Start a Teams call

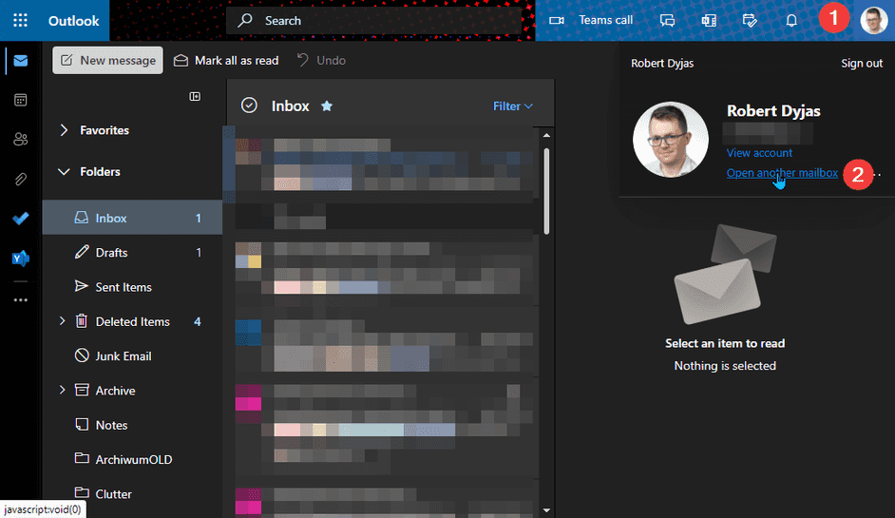point(591,20)
